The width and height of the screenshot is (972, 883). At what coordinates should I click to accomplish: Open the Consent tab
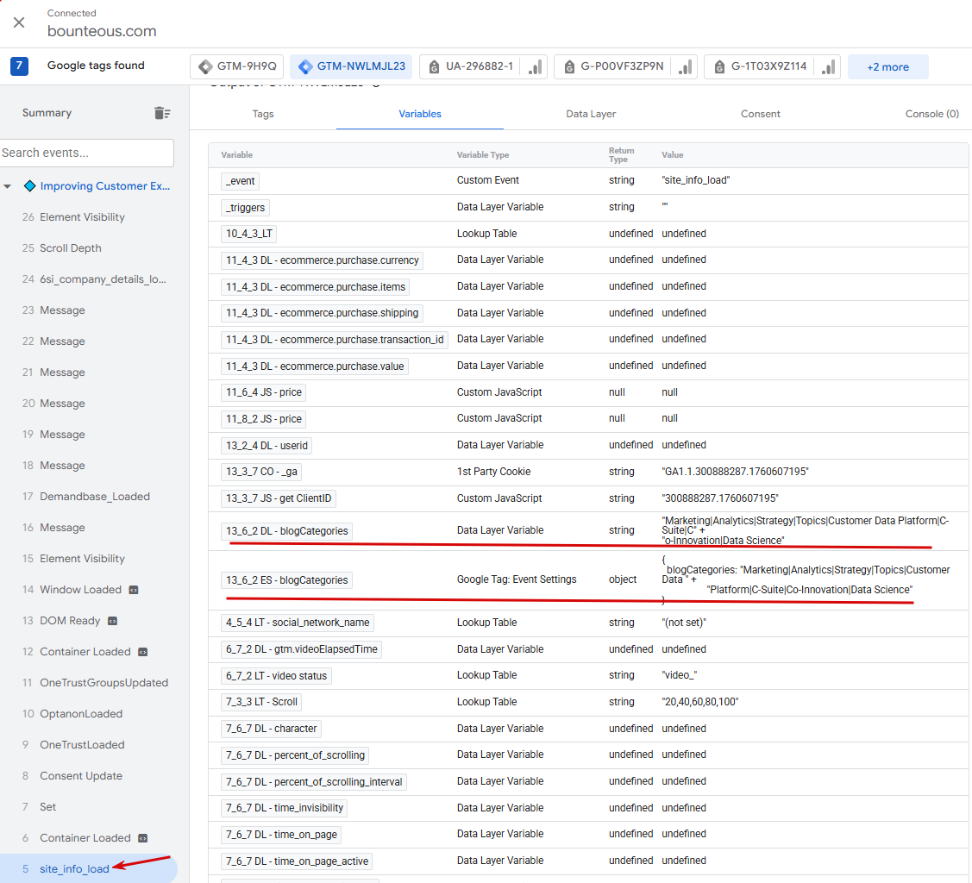(x=760, y=114)
